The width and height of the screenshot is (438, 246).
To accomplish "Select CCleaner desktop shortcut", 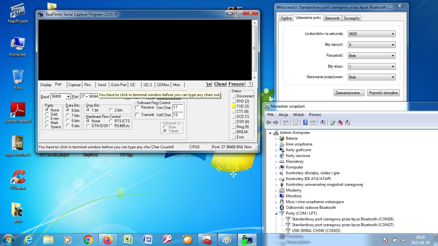I will pyautogui.click(x=18, y=179).
